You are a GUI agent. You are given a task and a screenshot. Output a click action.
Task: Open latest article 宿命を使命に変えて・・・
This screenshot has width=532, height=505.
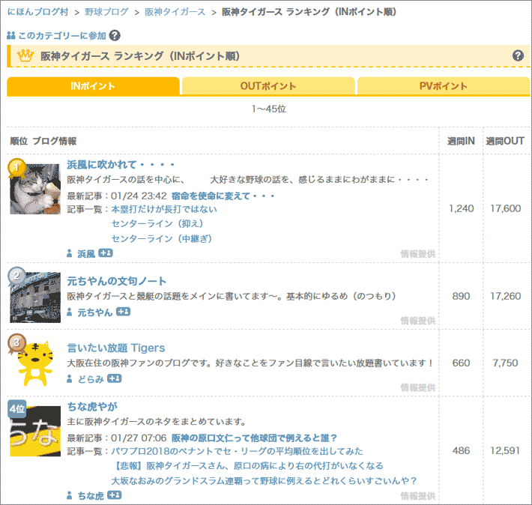[x=223, y=196]
